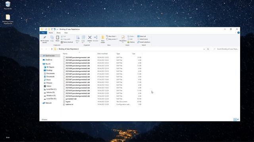Click Select all in the ribbon
Viewport: 254px width, 142px height.
coord(142,36)
